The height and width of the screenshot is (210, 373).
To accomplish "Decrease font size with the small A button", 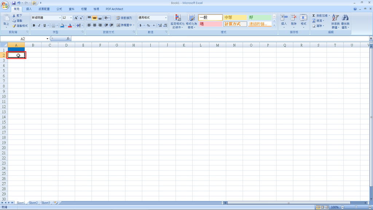I will (81, 18).
